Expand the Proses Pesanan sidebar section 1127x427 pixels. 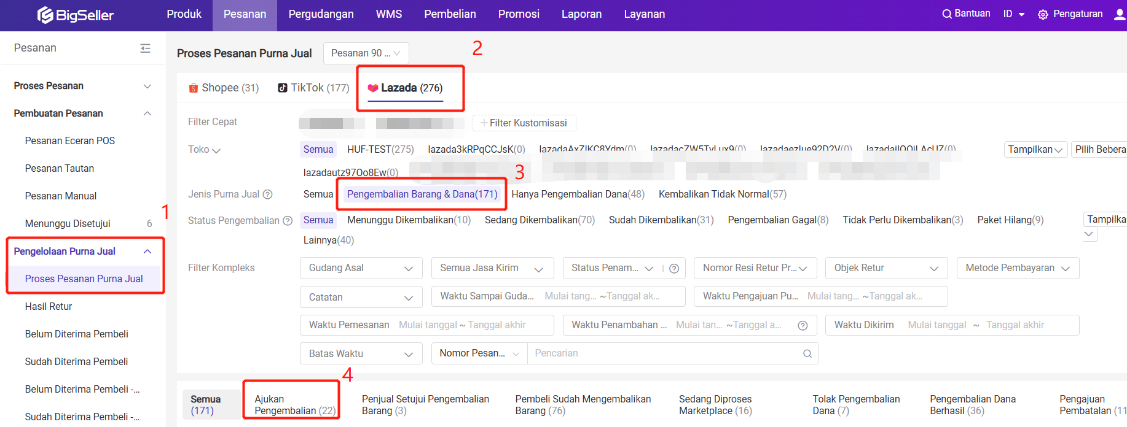[147, 86]
